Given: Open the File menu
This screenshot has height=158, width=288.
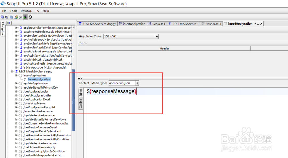Looking at the screenshot, I should (x=4, y=11).
